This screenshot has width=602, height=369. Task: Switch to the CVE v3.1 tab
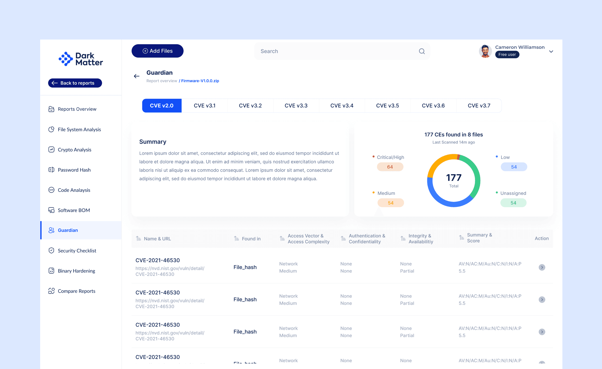[x=204, y=106]
